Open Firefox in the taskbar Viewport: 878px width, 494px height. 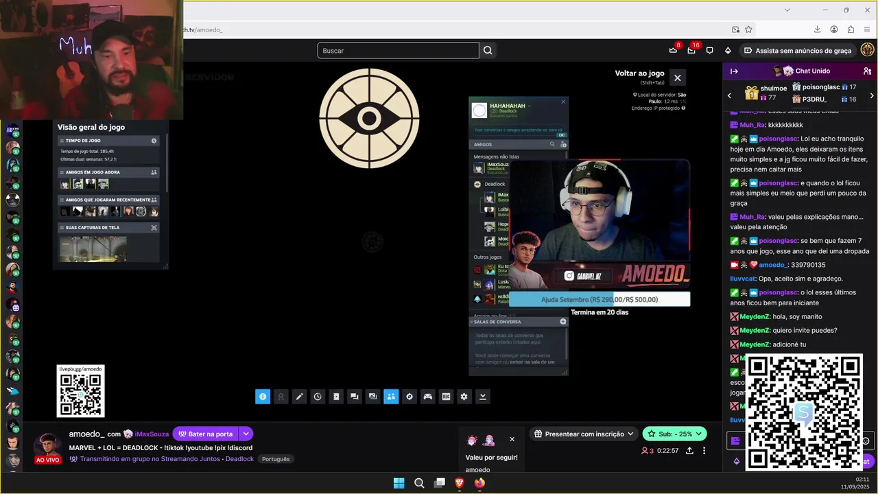pos(479,483)
